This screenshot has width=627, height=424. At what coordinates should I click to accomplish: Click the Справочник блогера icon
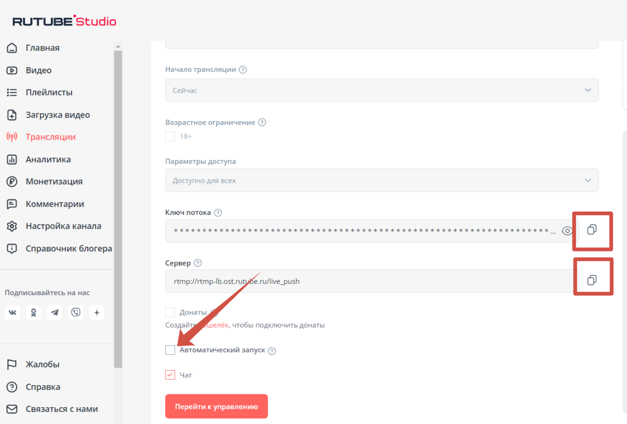pyautogui.click(x=12, y=249)
